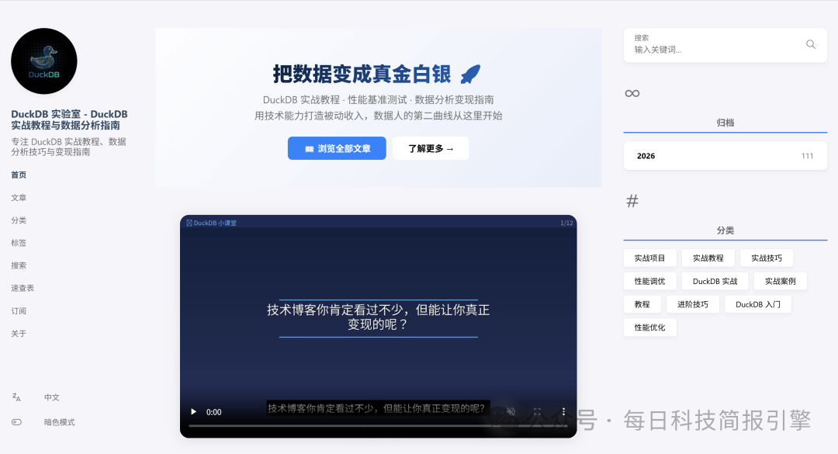838x454 pixels.
Task: Click the 暗色模式 label
Action: (x=59, y=422)
